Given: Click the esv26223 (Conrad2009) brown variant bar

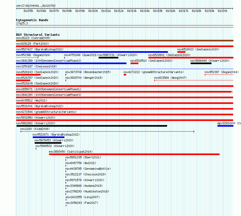Looking at the screenshot, I should point(125,41).
